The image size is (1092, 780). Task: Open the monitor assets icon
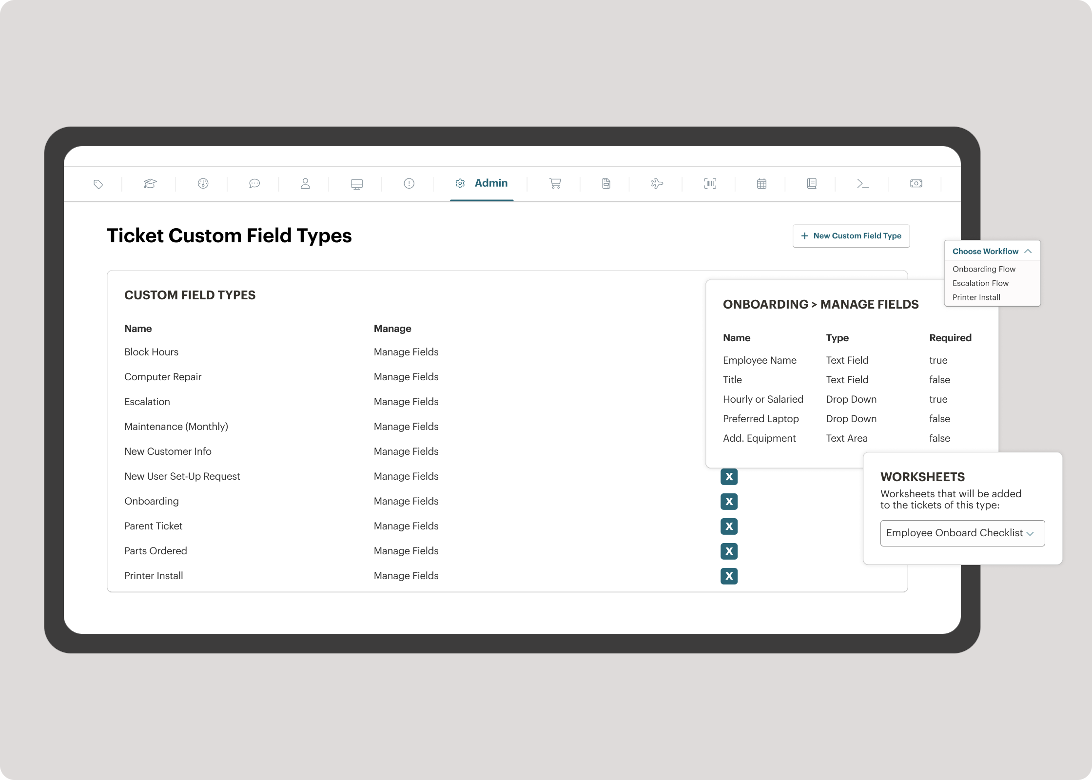[x=357, y=184]
